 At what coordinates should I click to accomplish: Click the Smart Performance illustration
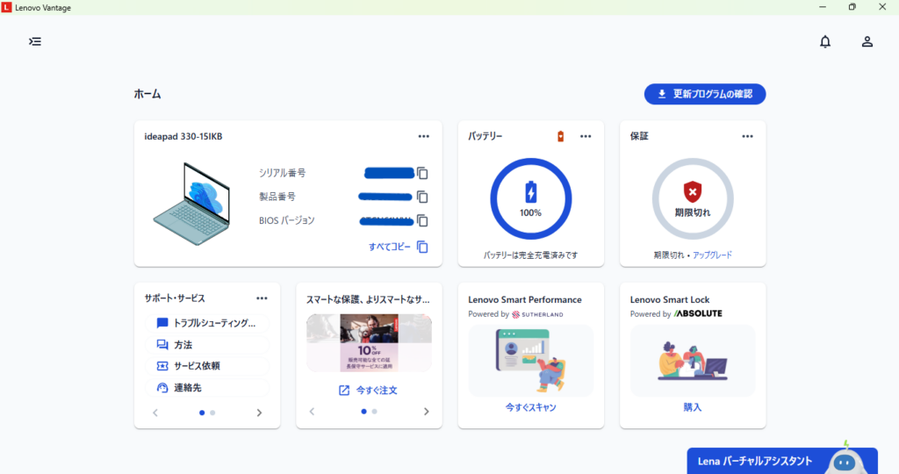point(531,361)
